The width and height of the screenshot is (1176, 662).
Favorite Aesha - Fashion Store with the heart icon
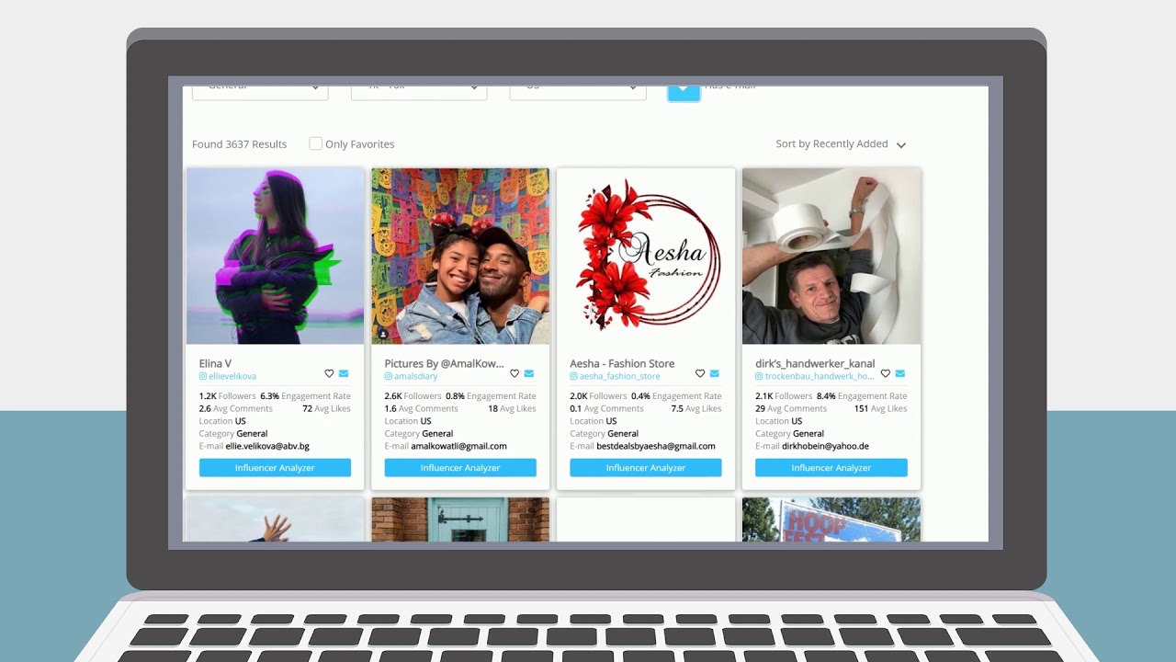coord(700,373)
